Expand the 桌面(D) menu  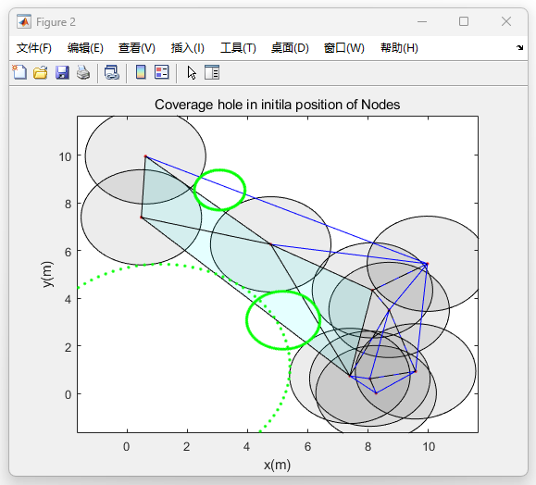coord(290,48)
